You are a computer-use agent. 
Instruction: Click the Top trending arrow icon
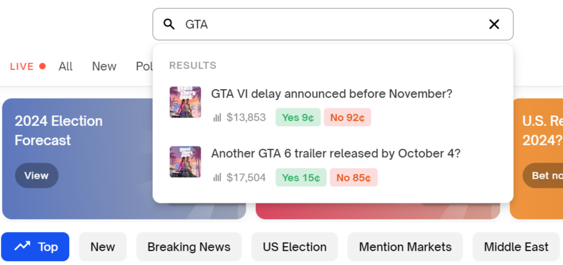(23, 246)
